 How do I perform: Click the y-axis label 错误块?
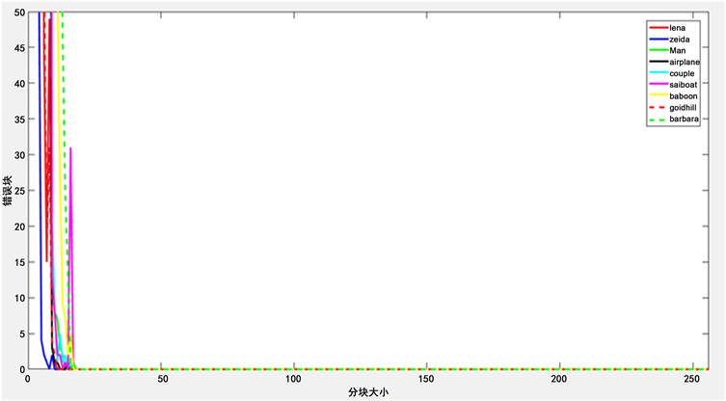[7, 189]
